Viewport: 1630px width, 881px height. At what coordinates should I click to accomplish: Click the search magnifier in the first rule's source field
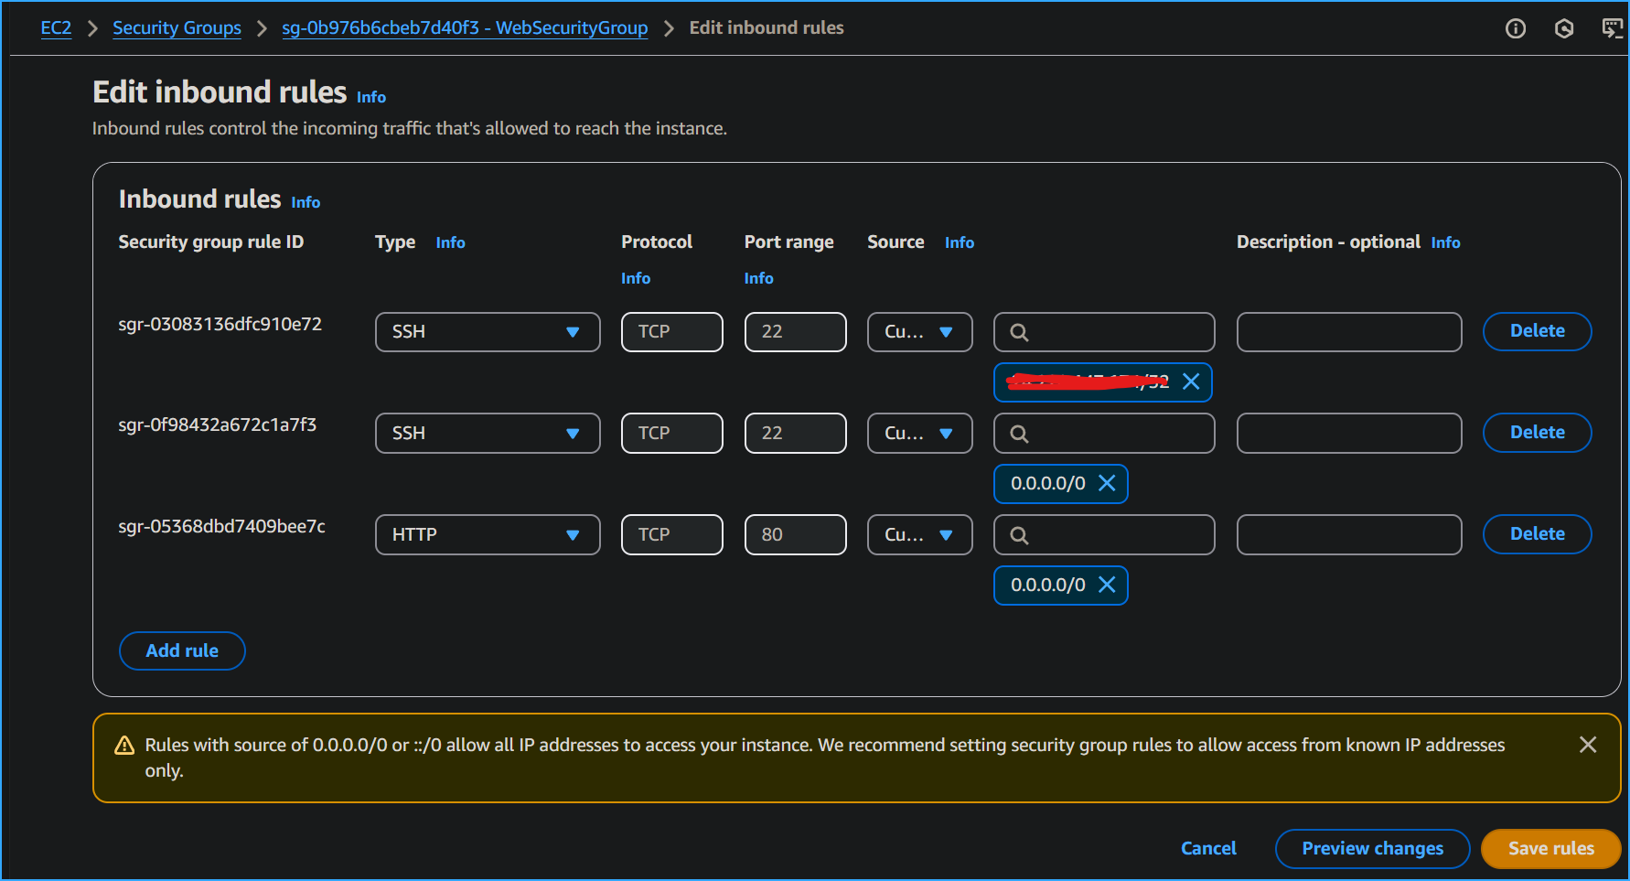coord(1018,331)
